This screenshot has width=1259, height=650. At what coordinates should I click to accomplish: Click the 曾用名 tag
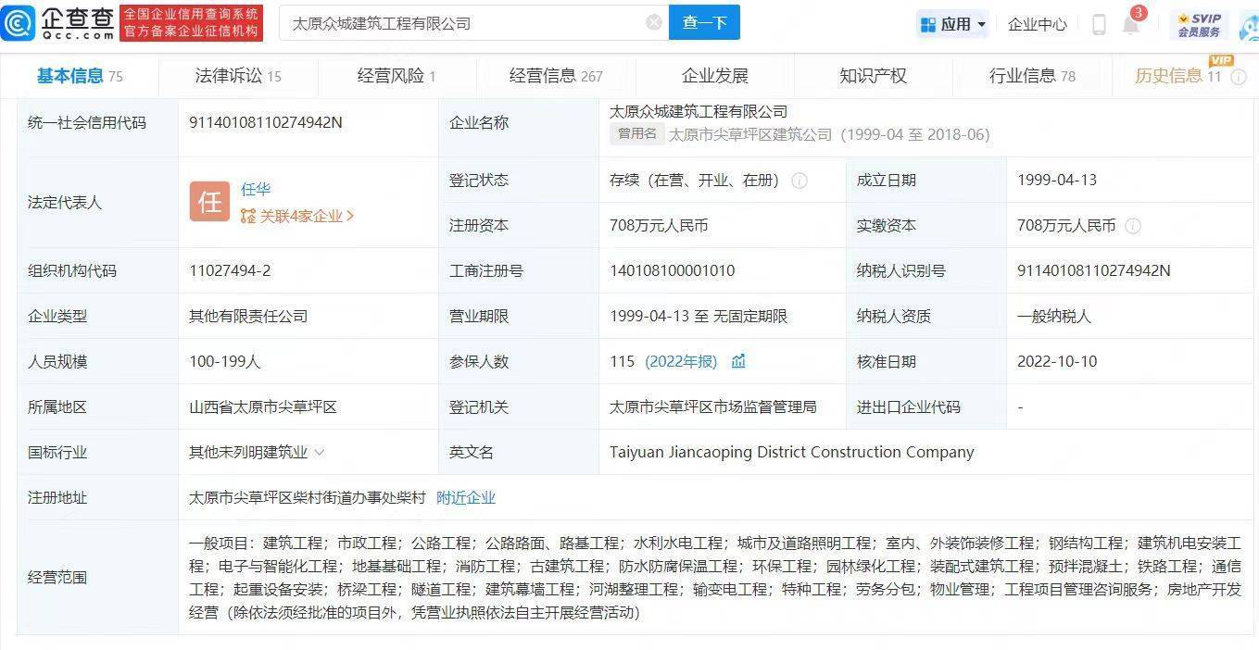pyautogui.click(x=636, y=134)
